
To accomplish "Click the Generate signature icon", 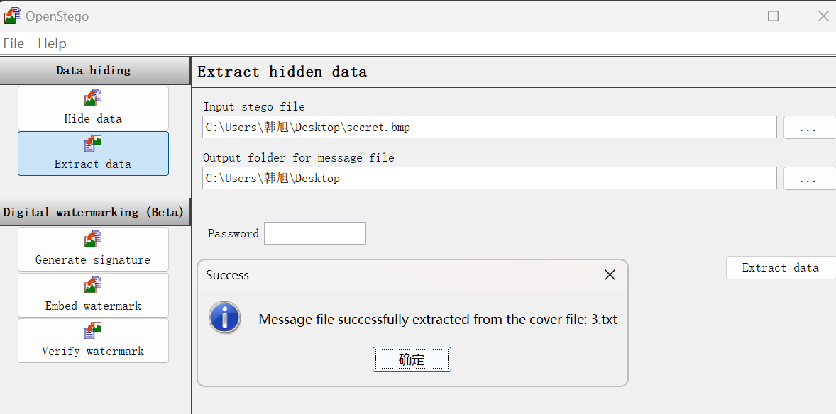I will [x=93, y=240].
